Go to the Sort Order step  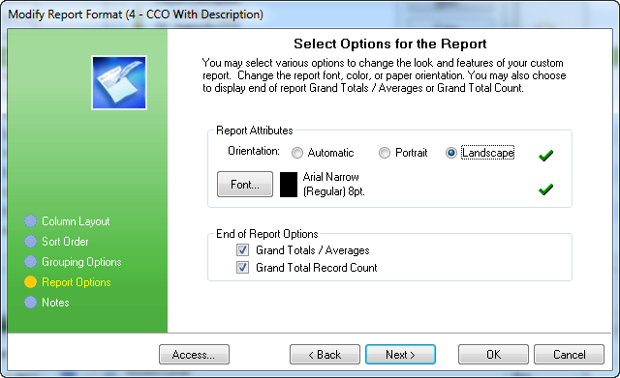point(65,242)
